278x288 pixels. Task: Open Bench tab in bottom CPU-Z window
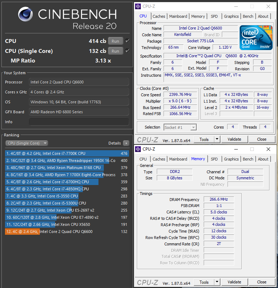pos(248,159)
